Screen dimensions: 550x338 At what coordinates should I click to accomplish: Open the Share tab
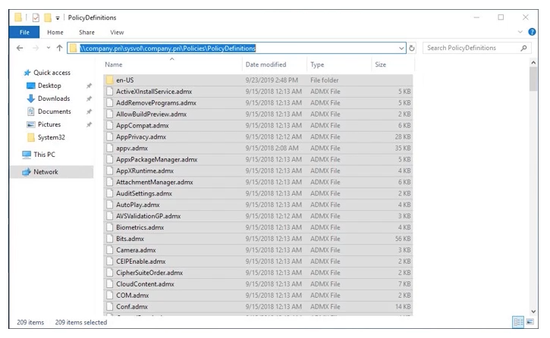point(86,33)
